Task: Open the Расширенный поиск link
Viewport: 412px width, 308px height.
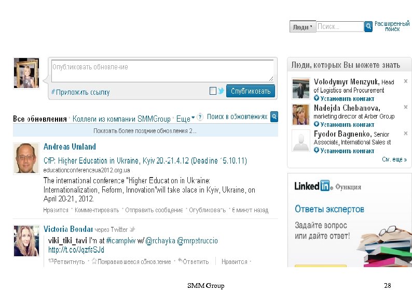Action: 392,26
